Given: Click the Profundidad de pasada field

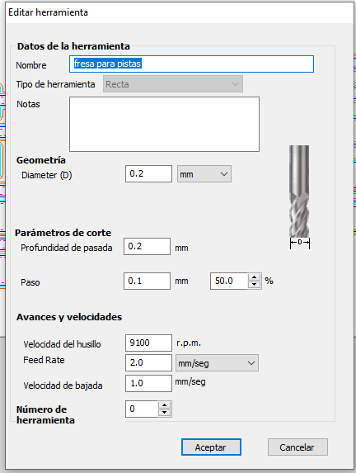Looking at the screenshot, I should tap(147, 247).
